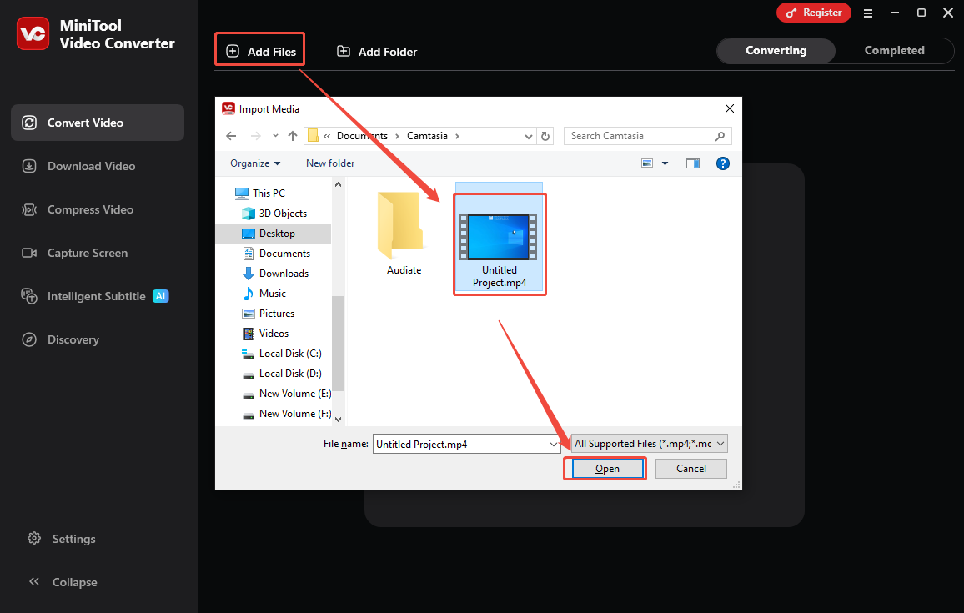964x613 pixels.
Task: Open the Organize dropdown menu
Action: click(x=254, y=163)
